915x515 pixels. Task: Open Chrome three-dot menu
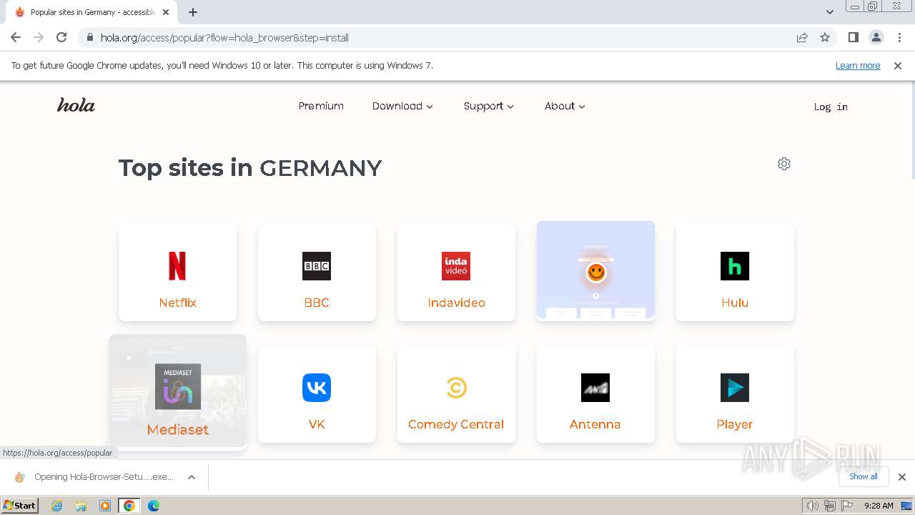pyautogui.click(x=900, y=37)
